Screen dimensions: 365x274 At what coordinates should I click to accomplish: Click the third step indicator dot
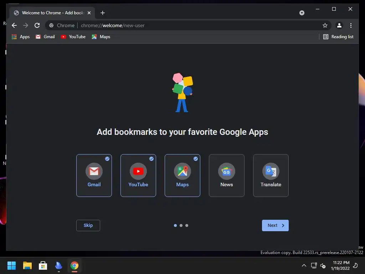tap(187, 225)
